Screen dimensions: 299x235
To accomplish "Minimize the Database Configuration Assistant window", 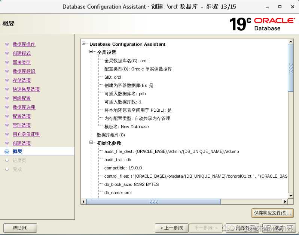I will tap(267, 7).
